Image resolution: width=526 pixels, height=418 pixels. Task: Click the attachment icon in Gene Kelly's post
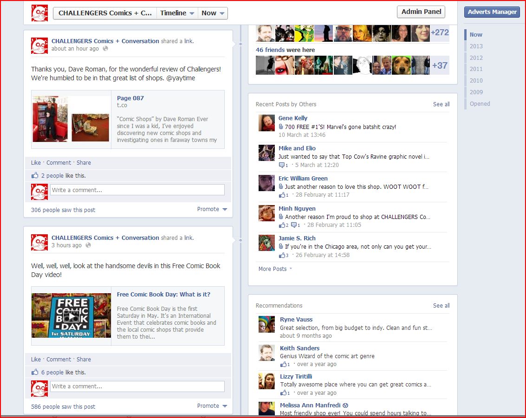pyautogui.click(x=281, y=127)
